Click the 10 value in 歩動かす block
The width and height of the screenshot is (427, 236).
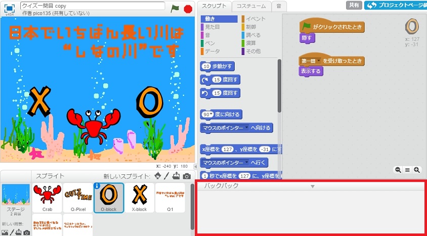tap(207, 66)
